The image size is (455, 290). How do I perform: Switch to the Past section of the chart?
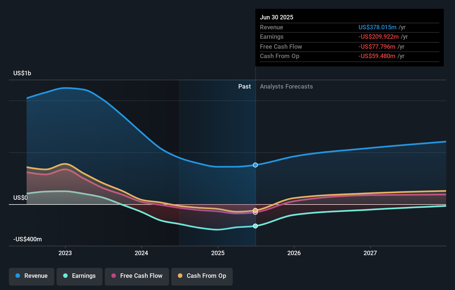244,86
